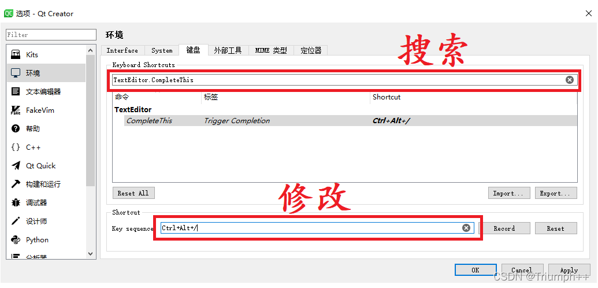Select the Kits icon in sidebar
The image size is (598, 288).
point(16,54)
